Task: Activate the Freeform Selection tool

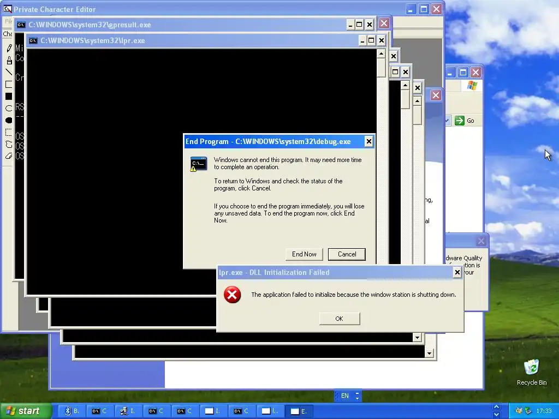Action: pyautogui.click(x=9, y=144)
